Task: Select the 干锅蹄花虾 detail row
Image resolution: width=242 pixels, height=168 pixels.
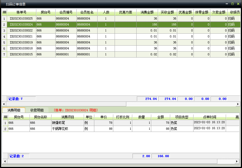Action: (x=121, y=129)
